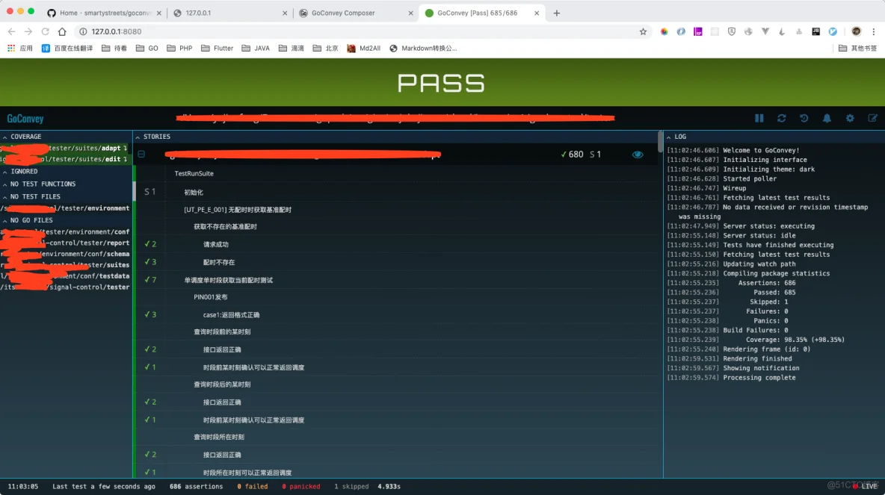
Task: Go back in browser history
Action: coord(12,31)
